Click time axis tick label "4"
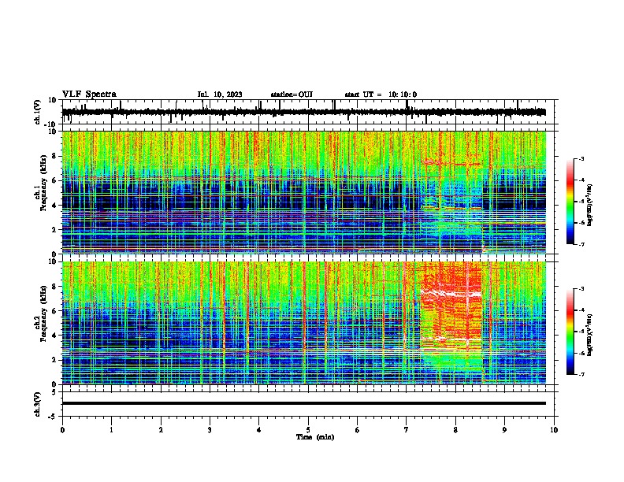The height and width of the screenshot is (482, 624). tap(259, 430)
